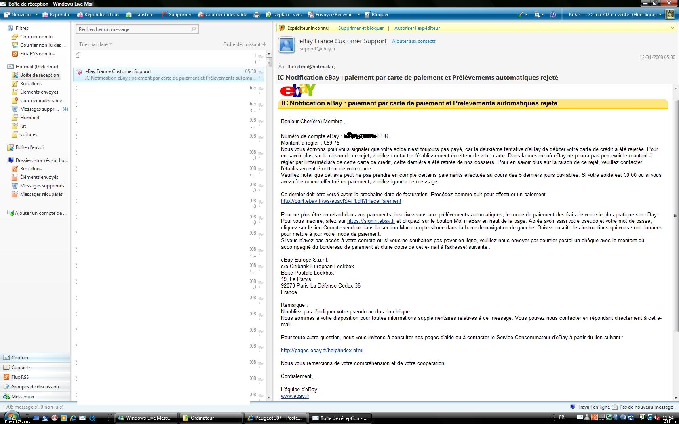679x424 pixels.
Task: Click the Windows Start orb
Action: 11,417
